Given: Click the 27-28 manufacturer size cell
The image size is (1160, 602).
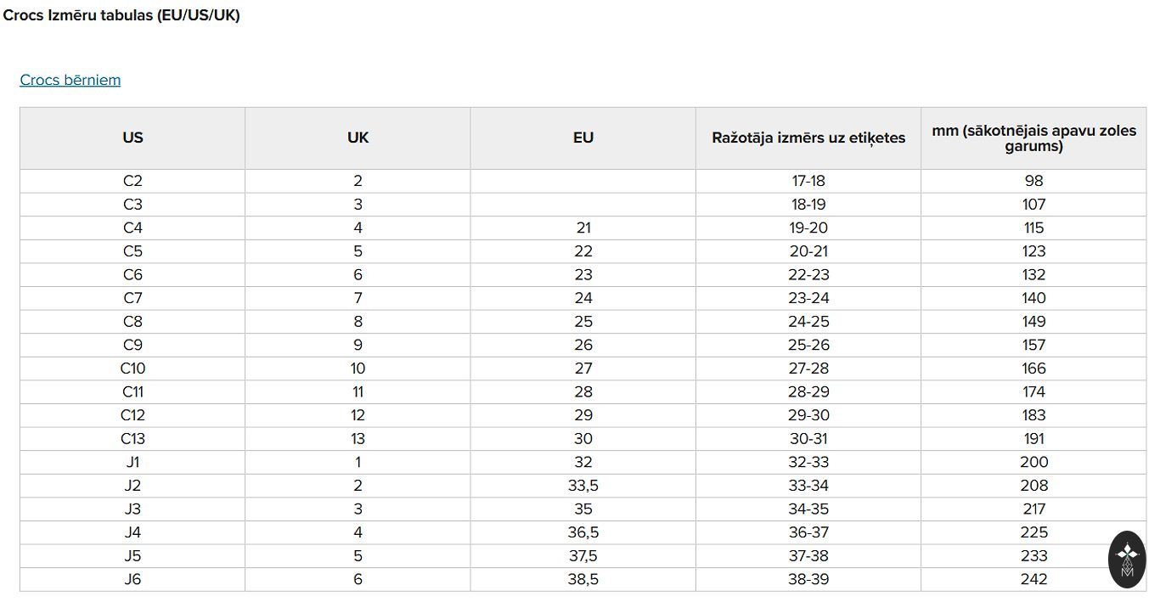Looking at the screenshot, I should point(808,369).
